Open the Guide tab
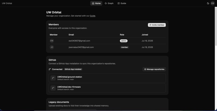Image resolution: width=217 pixels, height=111 pixels. (122, 3)
